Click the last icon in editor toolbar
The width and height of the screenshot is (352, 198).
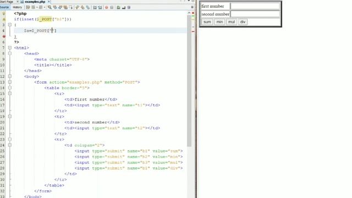click(x=129, y=7)
